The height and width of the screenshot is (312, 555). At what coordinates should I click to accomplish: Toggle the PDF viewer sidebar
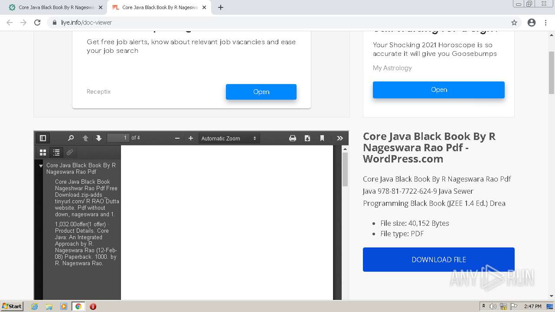[43, 138]
